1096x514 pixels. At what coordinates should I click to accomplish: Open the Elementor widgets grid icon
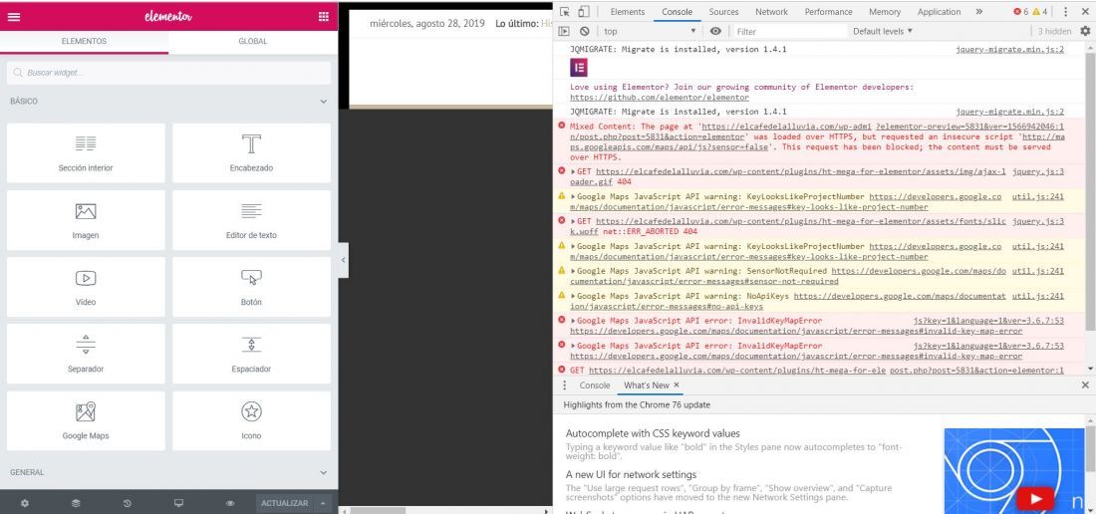click(x=324, y=17)
